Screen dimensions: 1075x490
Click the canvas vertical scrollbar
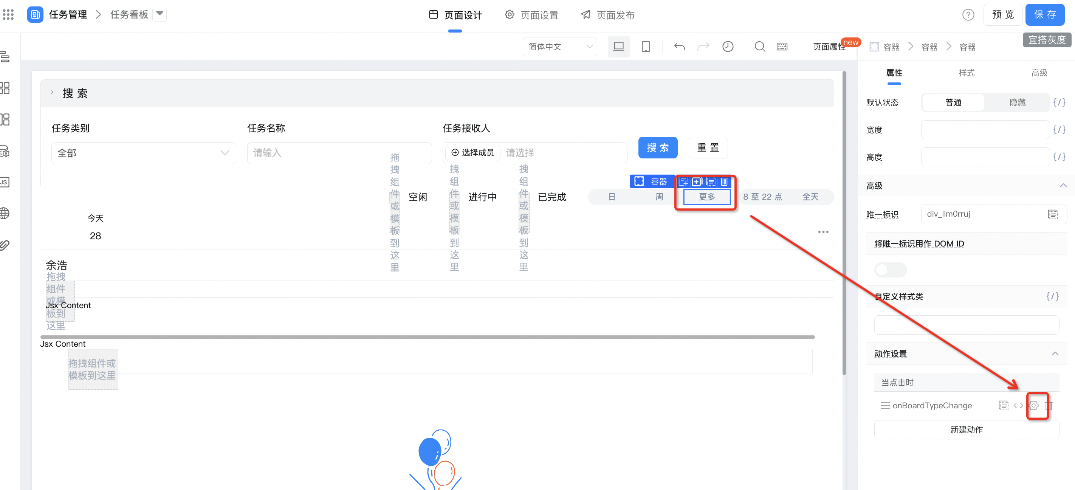[844, 223]
